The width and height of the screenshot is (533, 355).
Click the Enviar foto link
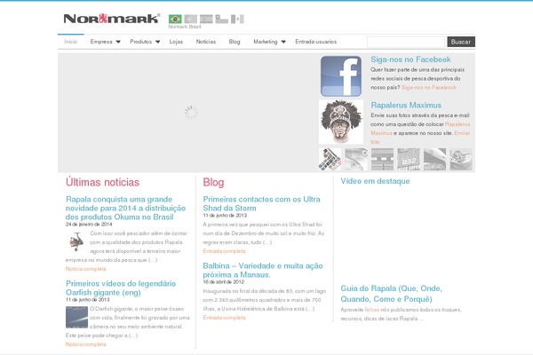coord(462,133)
